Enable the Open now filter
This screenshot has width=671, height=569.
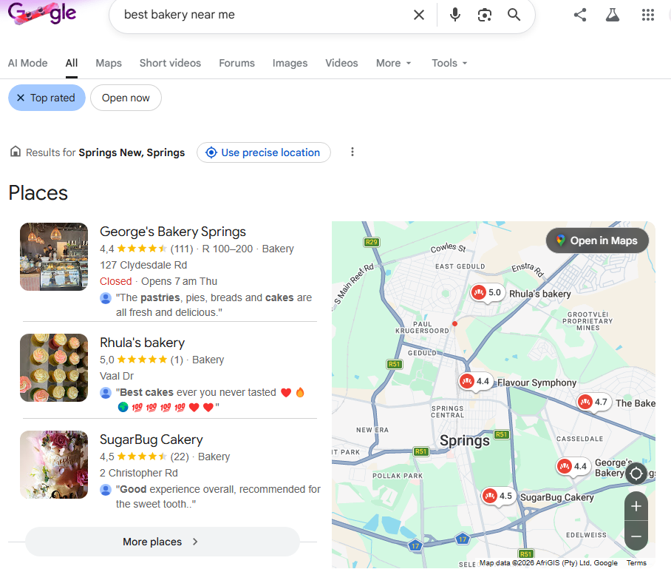click(x=126, y=98)
